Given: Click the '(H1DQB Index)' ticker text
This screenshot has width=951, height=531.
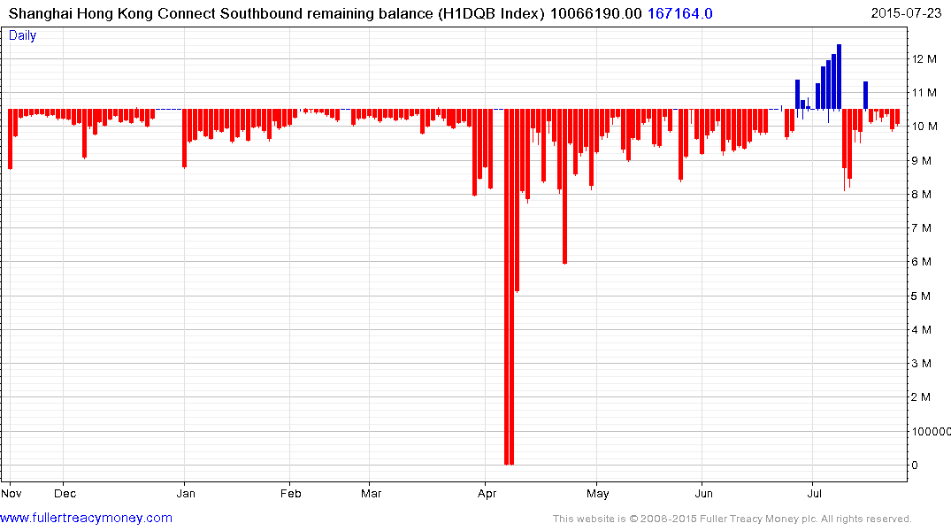Looking at the screenshot, I should [491, 13].
